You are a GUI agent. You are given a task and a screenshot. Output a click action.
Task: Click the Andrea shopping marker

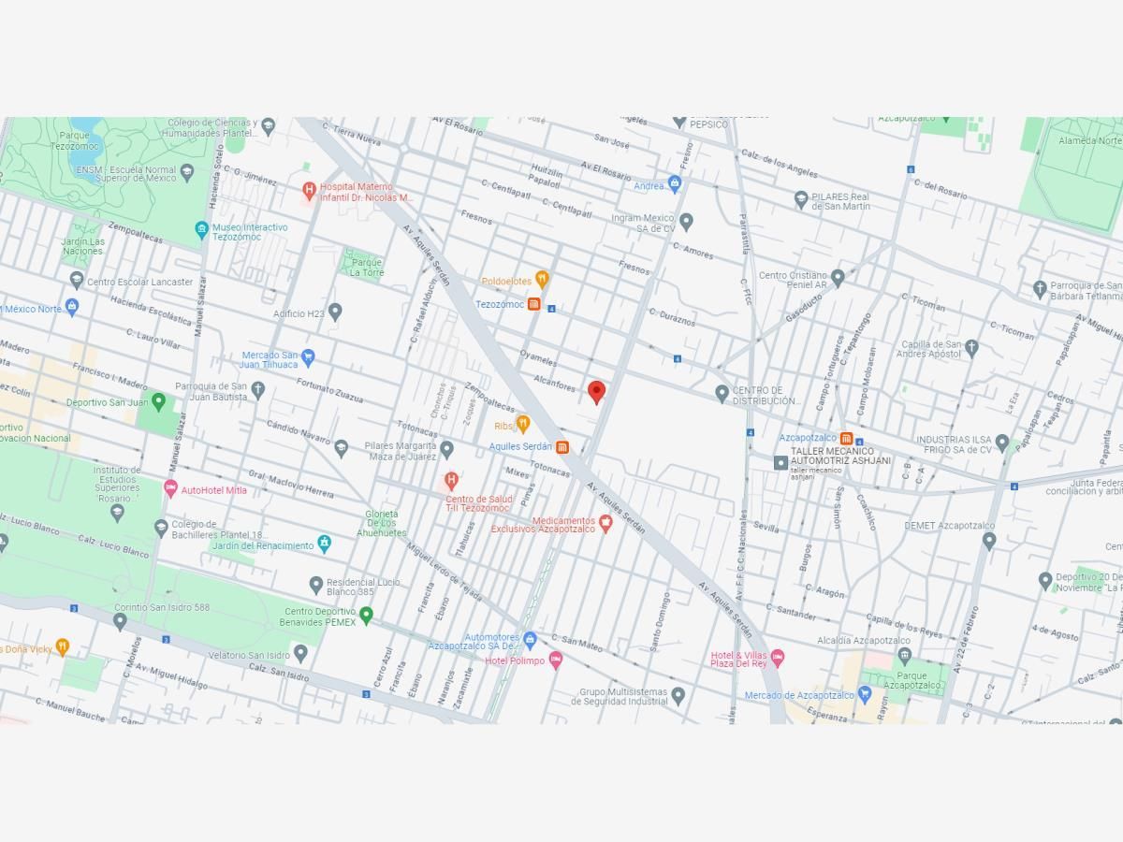click(675, 183)
